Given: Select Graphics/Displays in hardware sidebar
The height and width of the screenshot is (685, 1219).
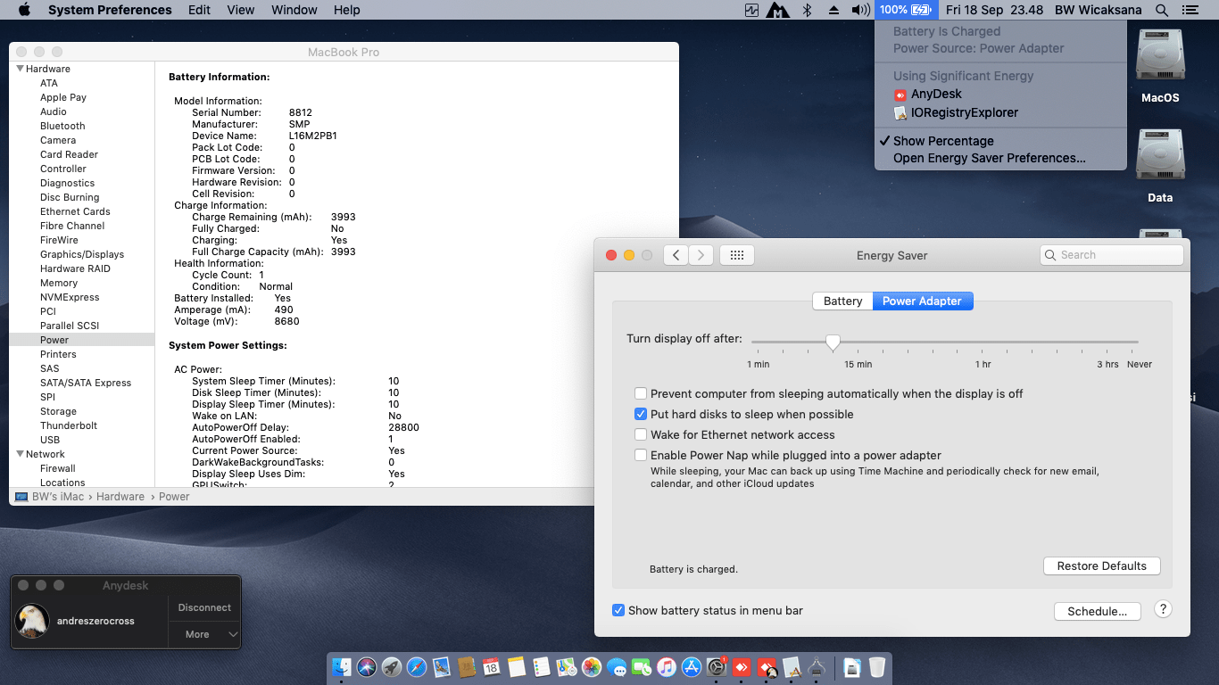Looking at the screenshot, I should [x=82, y=254].
